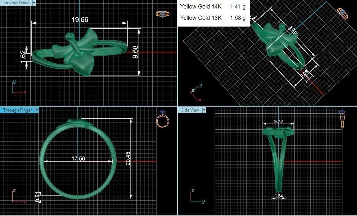Click the ring orientation icon in perspective view
Image resolution: width=357 pixels, height=216 pixels.
(343, 13)
